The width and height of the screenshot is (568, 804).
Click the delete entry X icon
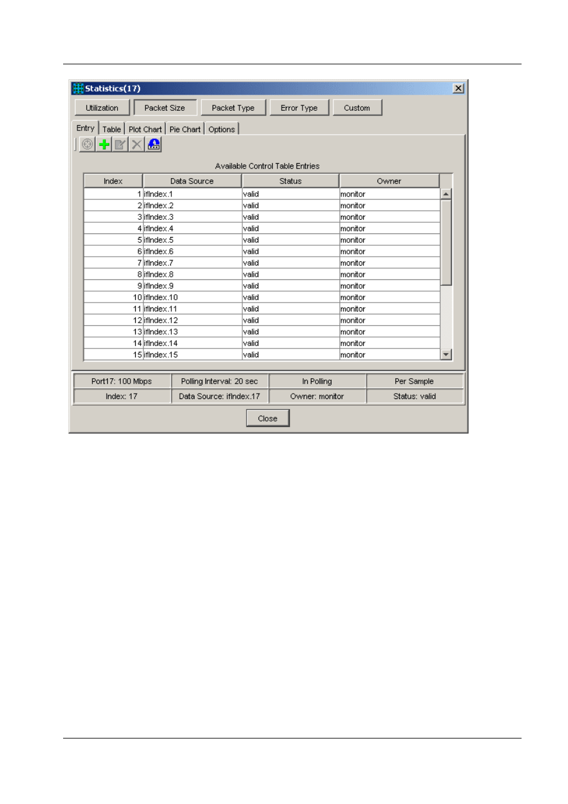(x=137, y=144)
